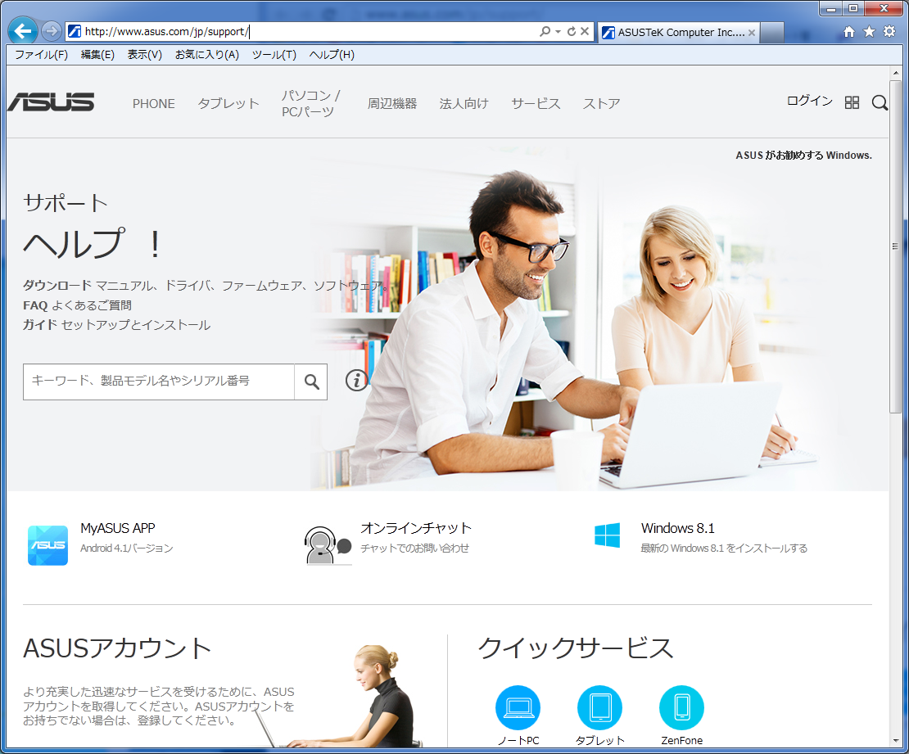Click the 最新の Windows 8.1 をインストールする text

click(723, 549)
